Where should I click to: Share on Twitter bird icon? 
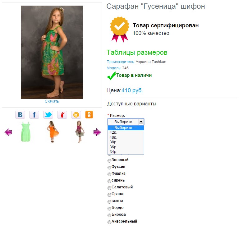pos(48,115)
